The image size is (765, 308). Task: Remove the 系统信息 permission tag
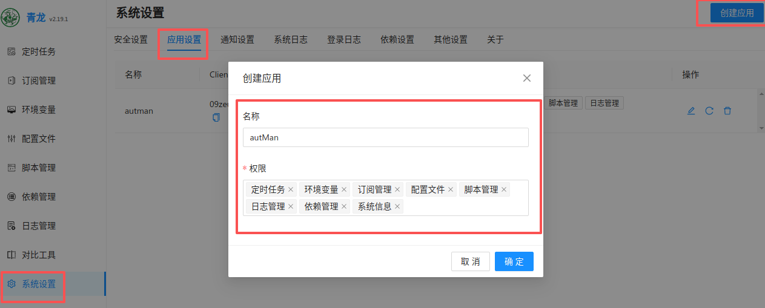pos(397,207)
